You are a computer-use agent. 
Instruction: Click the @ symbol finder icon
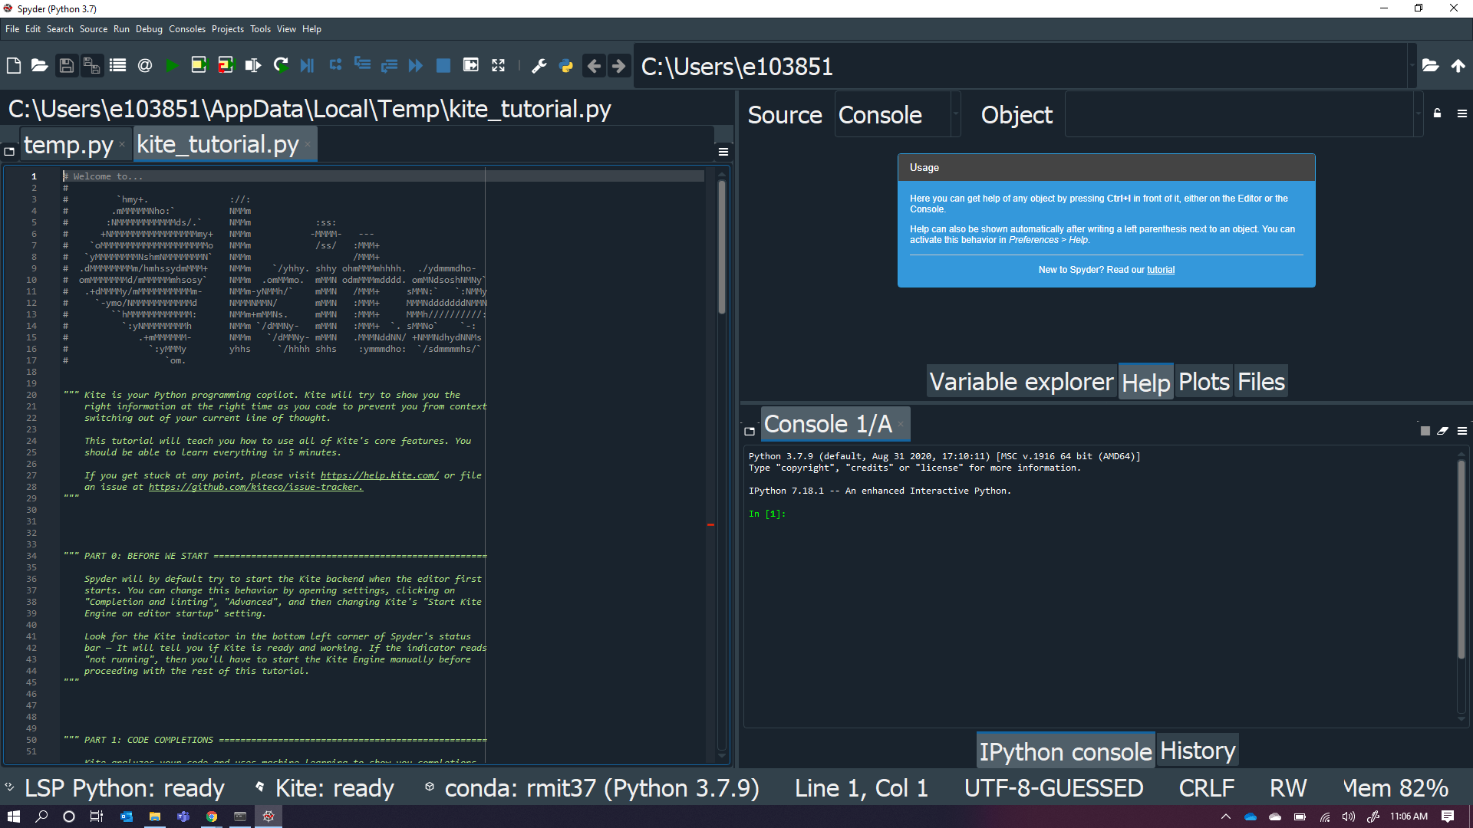click(145, 66)
